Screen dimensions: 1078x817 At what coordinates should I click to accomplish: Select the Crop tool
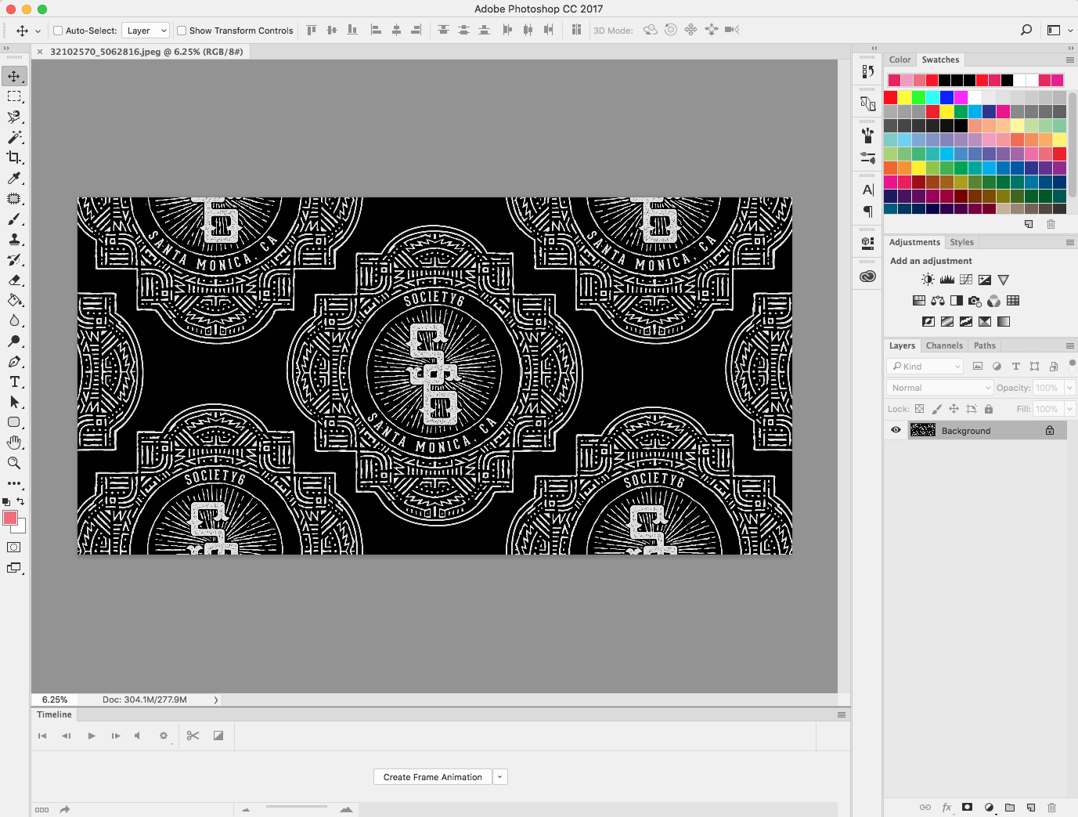tap(14, 157)
